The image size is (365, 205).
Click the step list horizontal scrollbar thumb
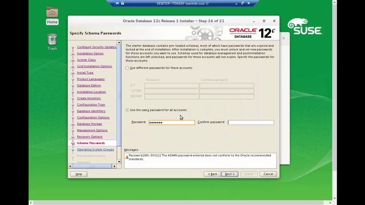pos(92,166)
